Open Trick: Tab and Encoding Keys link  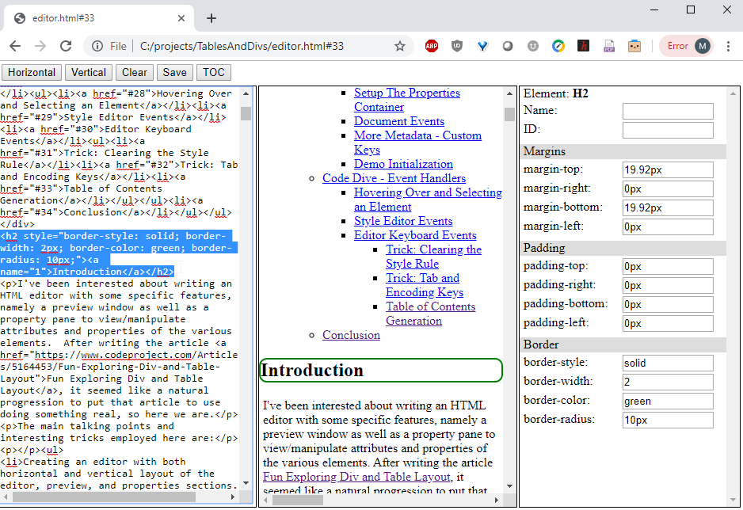point(424,284)
